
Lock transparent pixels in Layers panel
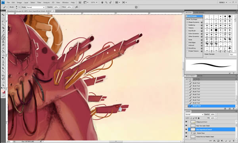pyautogui.click(x=191, y=118)
